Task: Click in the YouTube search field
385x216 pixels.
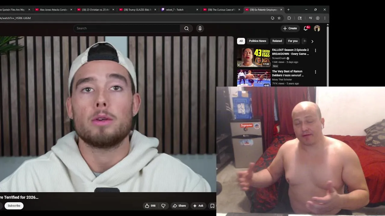Action: point(127,28)
